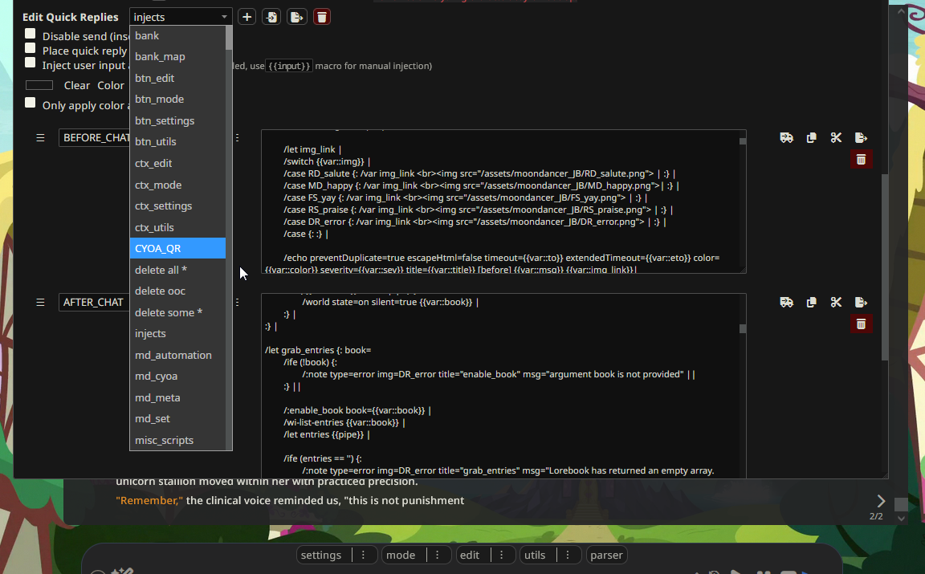Create a new quick reply set with plus icon

coord(247,17)
